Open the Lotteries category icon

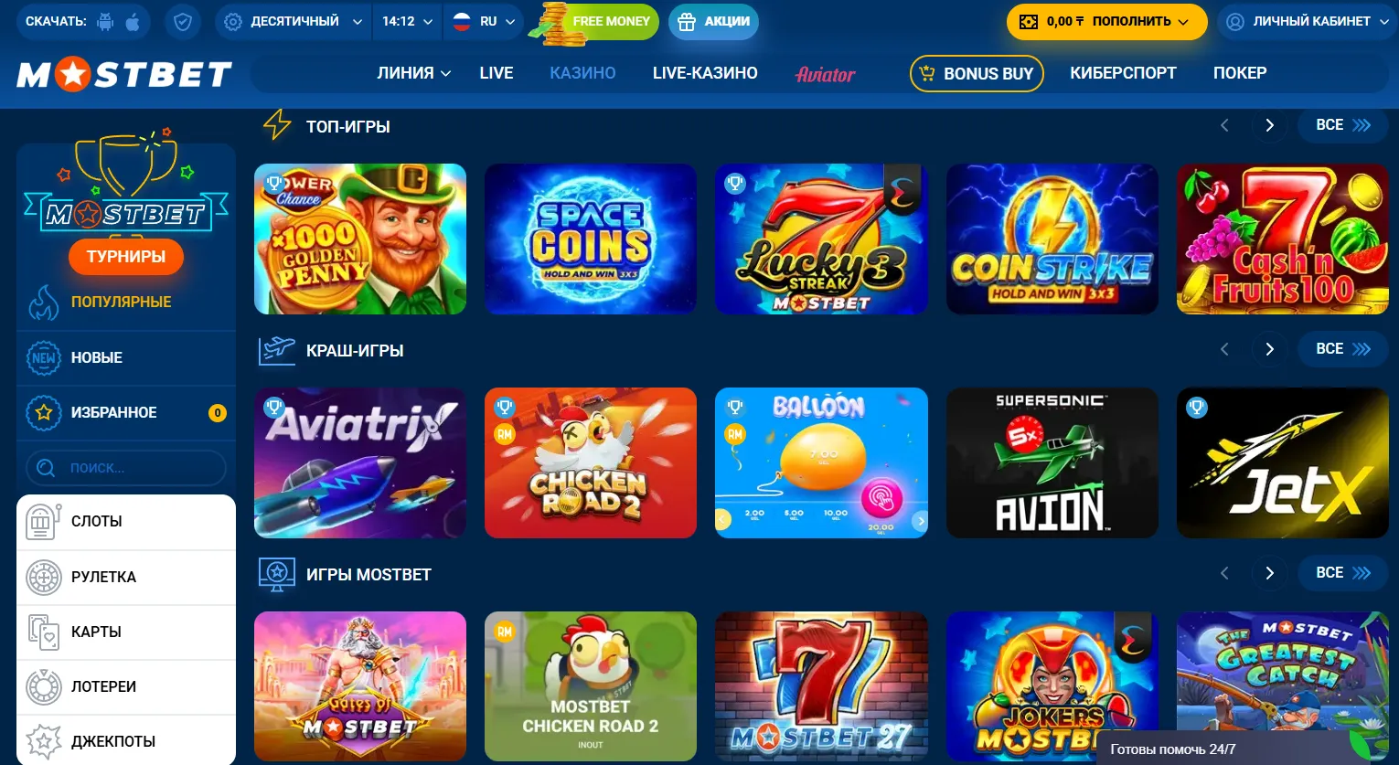[43, 686]
